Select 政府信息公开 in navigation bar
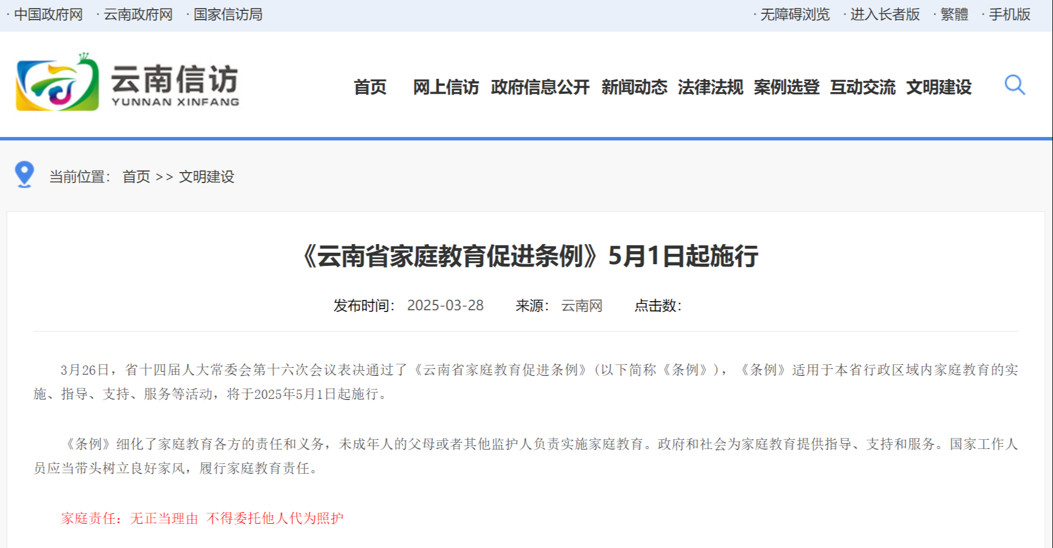 (x=540, y=87)
